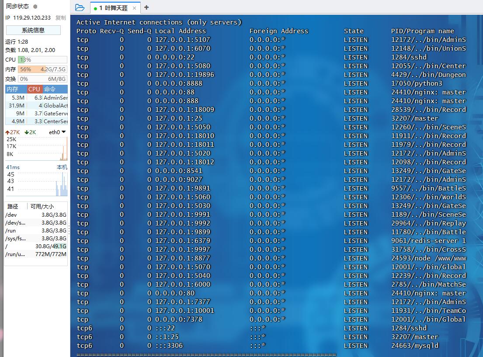Click the red upload speed arrow

[x=7, y=132]
